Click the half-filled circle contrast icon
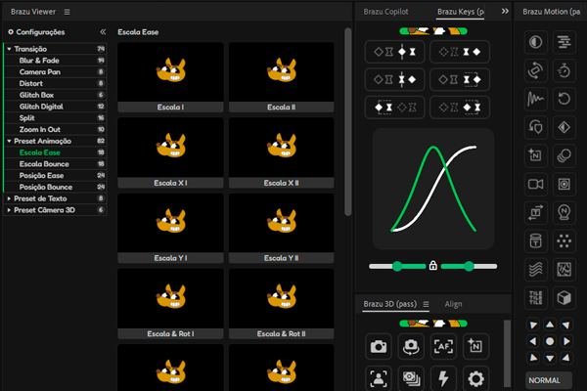 [535, 42]
